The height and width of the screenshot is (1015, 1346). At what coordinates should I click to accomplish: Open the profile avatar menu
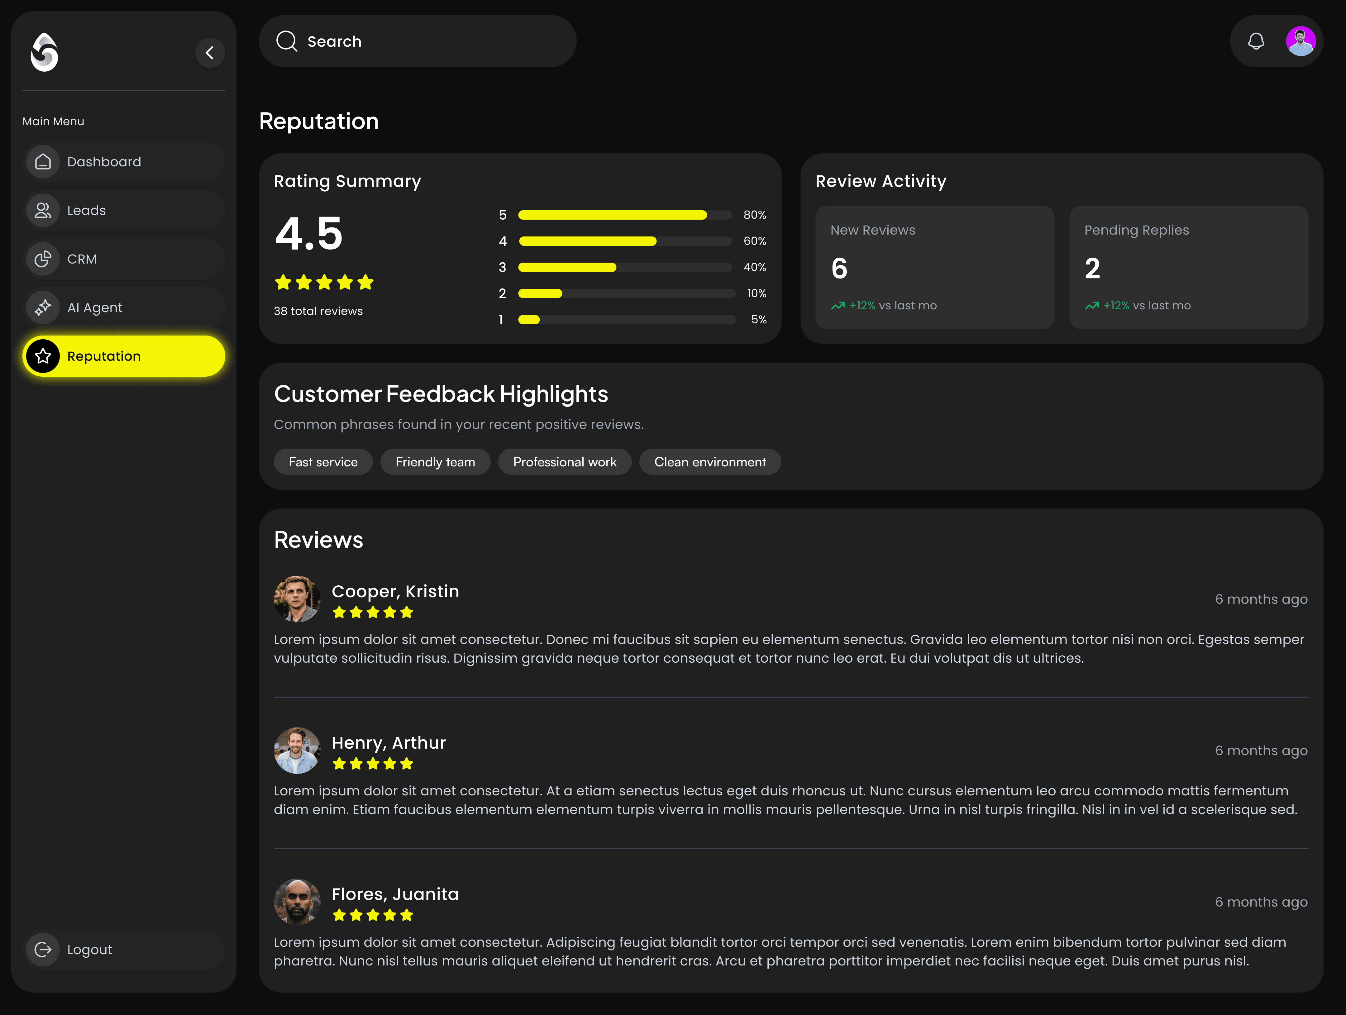tap(1301, 41)
